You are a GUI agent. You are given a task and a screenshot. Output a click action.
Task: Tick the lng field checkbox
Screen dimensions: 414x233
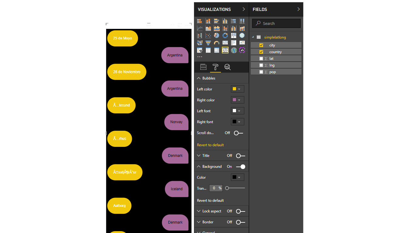point(261,65)
